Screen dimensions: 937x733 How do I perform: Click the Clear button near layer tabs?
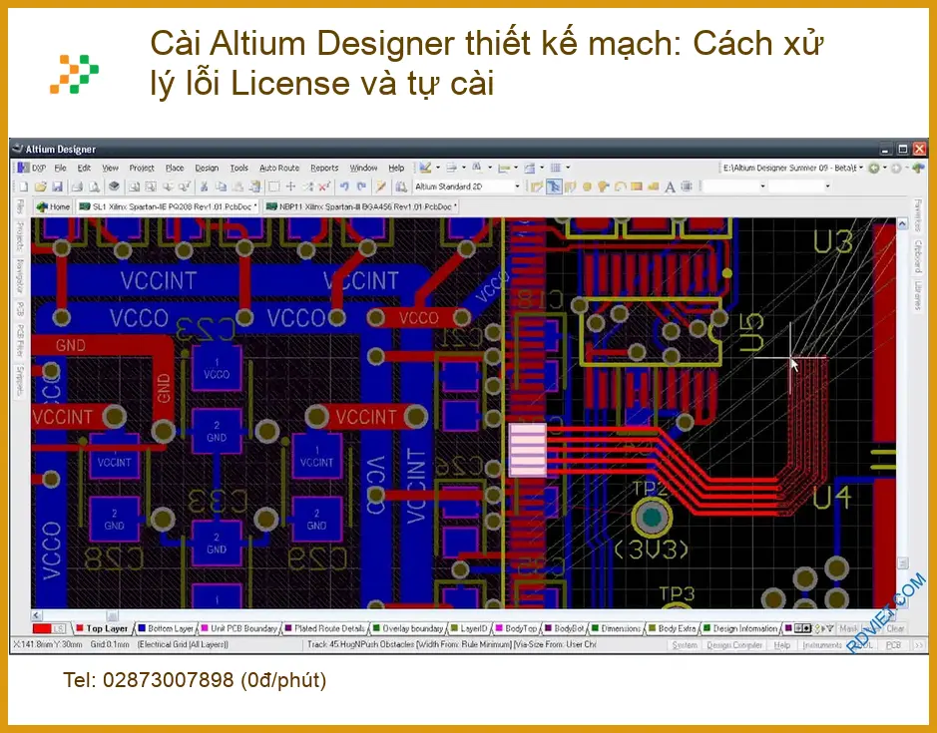coord(895,629)
